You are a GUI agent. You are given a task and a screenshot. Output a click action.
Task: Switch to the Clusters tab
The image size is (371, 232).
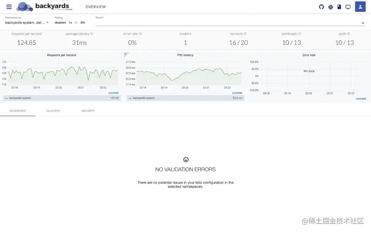pyautogui.click(x=53, y=111)
